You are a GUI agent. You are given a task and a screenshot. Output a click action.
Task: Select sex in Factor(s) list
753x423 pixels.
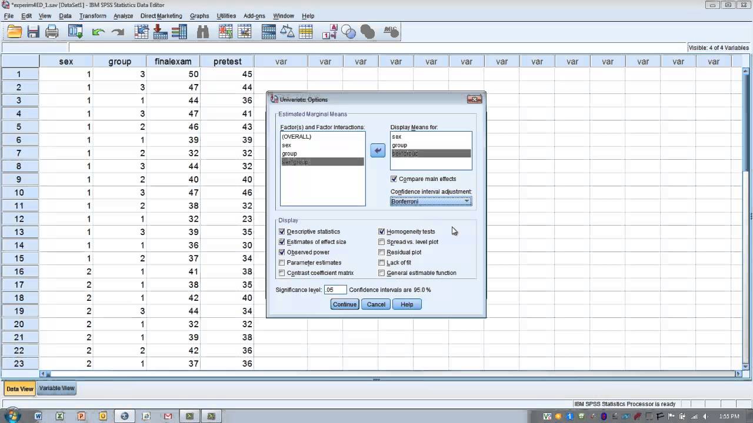click(322, 145)
